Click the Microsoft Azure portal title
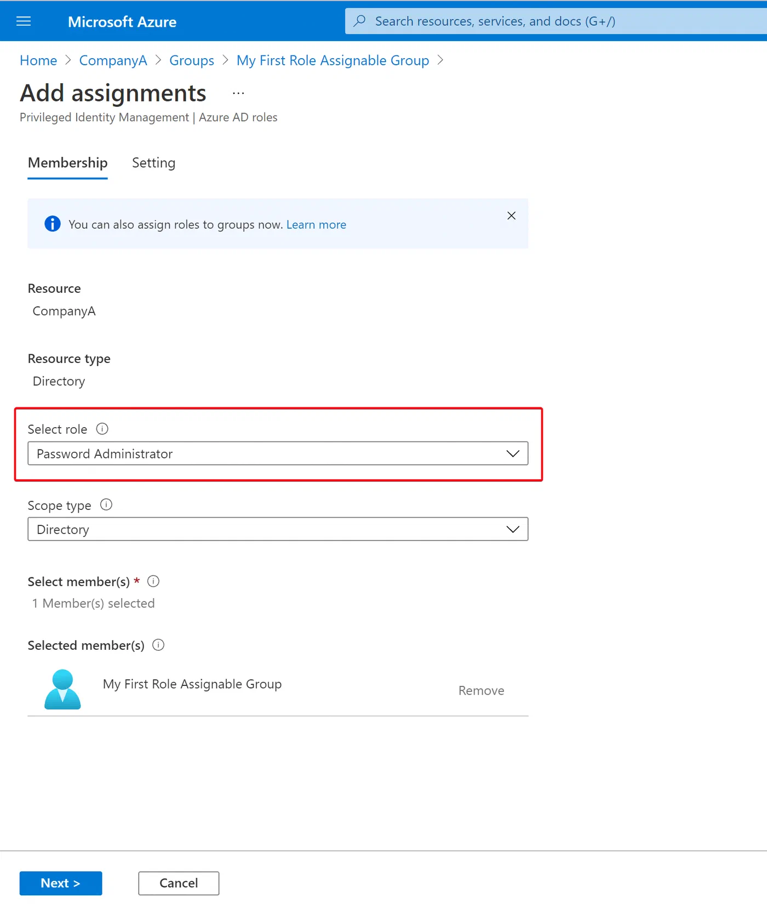This screenshot has height=914, width=767. pos(122,22)
